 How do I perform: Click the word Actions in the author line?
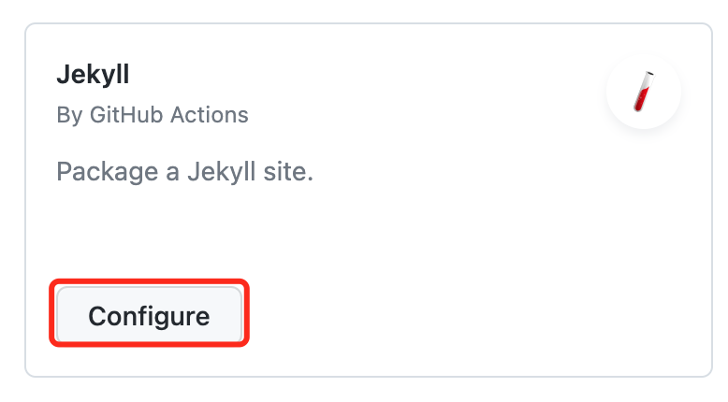(209, 115)
